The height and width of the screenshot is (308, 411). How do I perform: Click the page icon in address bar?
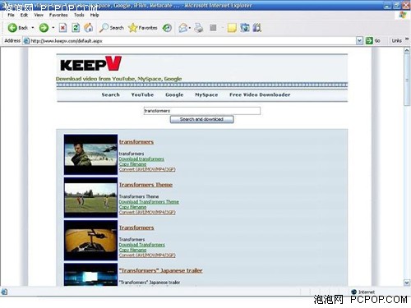pos(26,41)
